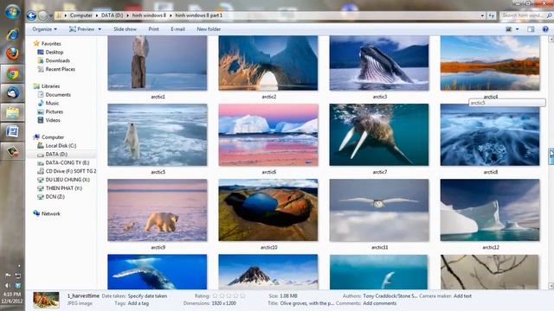Select the arctic3 whale thumbnail
The height and width of the screenshot is (311, 554).
[x=379, y=63]
